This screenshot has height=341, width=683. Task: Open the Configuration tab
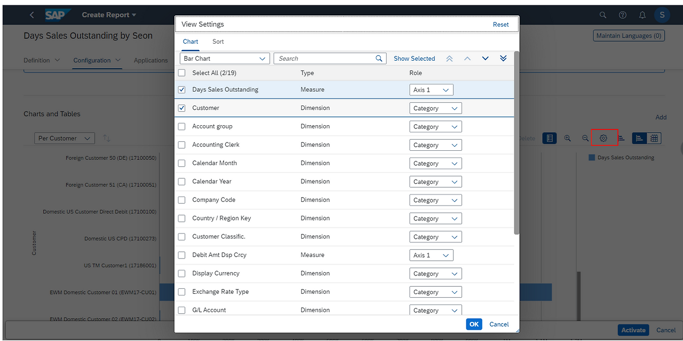(97, 60)
